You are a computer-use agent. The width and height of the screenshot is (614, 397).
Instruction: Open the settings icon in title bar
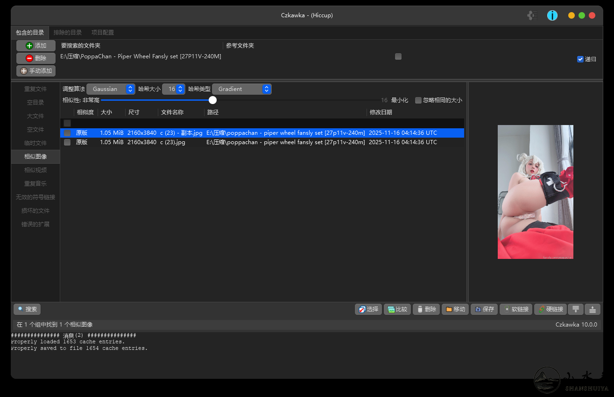(x=532, y=15)
